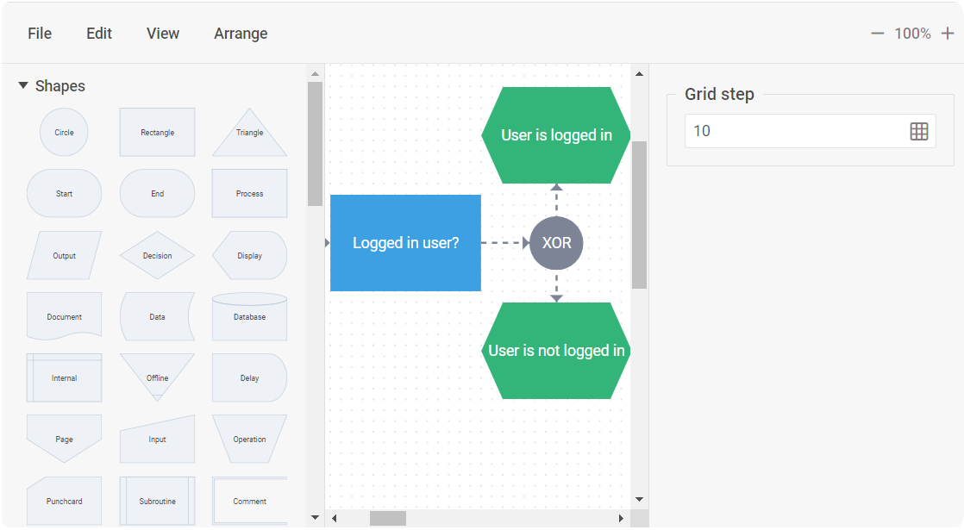Image resolution: width=964 pixels, height=530 pixels.
Task: Select the Decision diamond shape
Action: click(158, 255)
